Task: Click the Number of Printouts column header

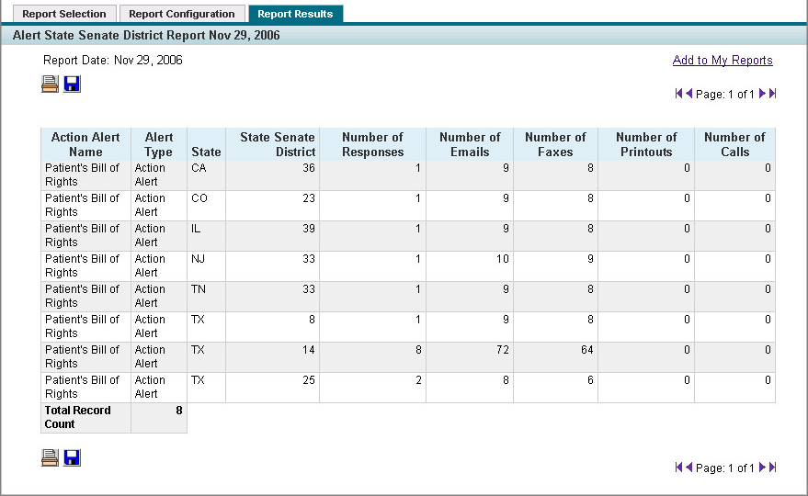Action: pos(646,145)
